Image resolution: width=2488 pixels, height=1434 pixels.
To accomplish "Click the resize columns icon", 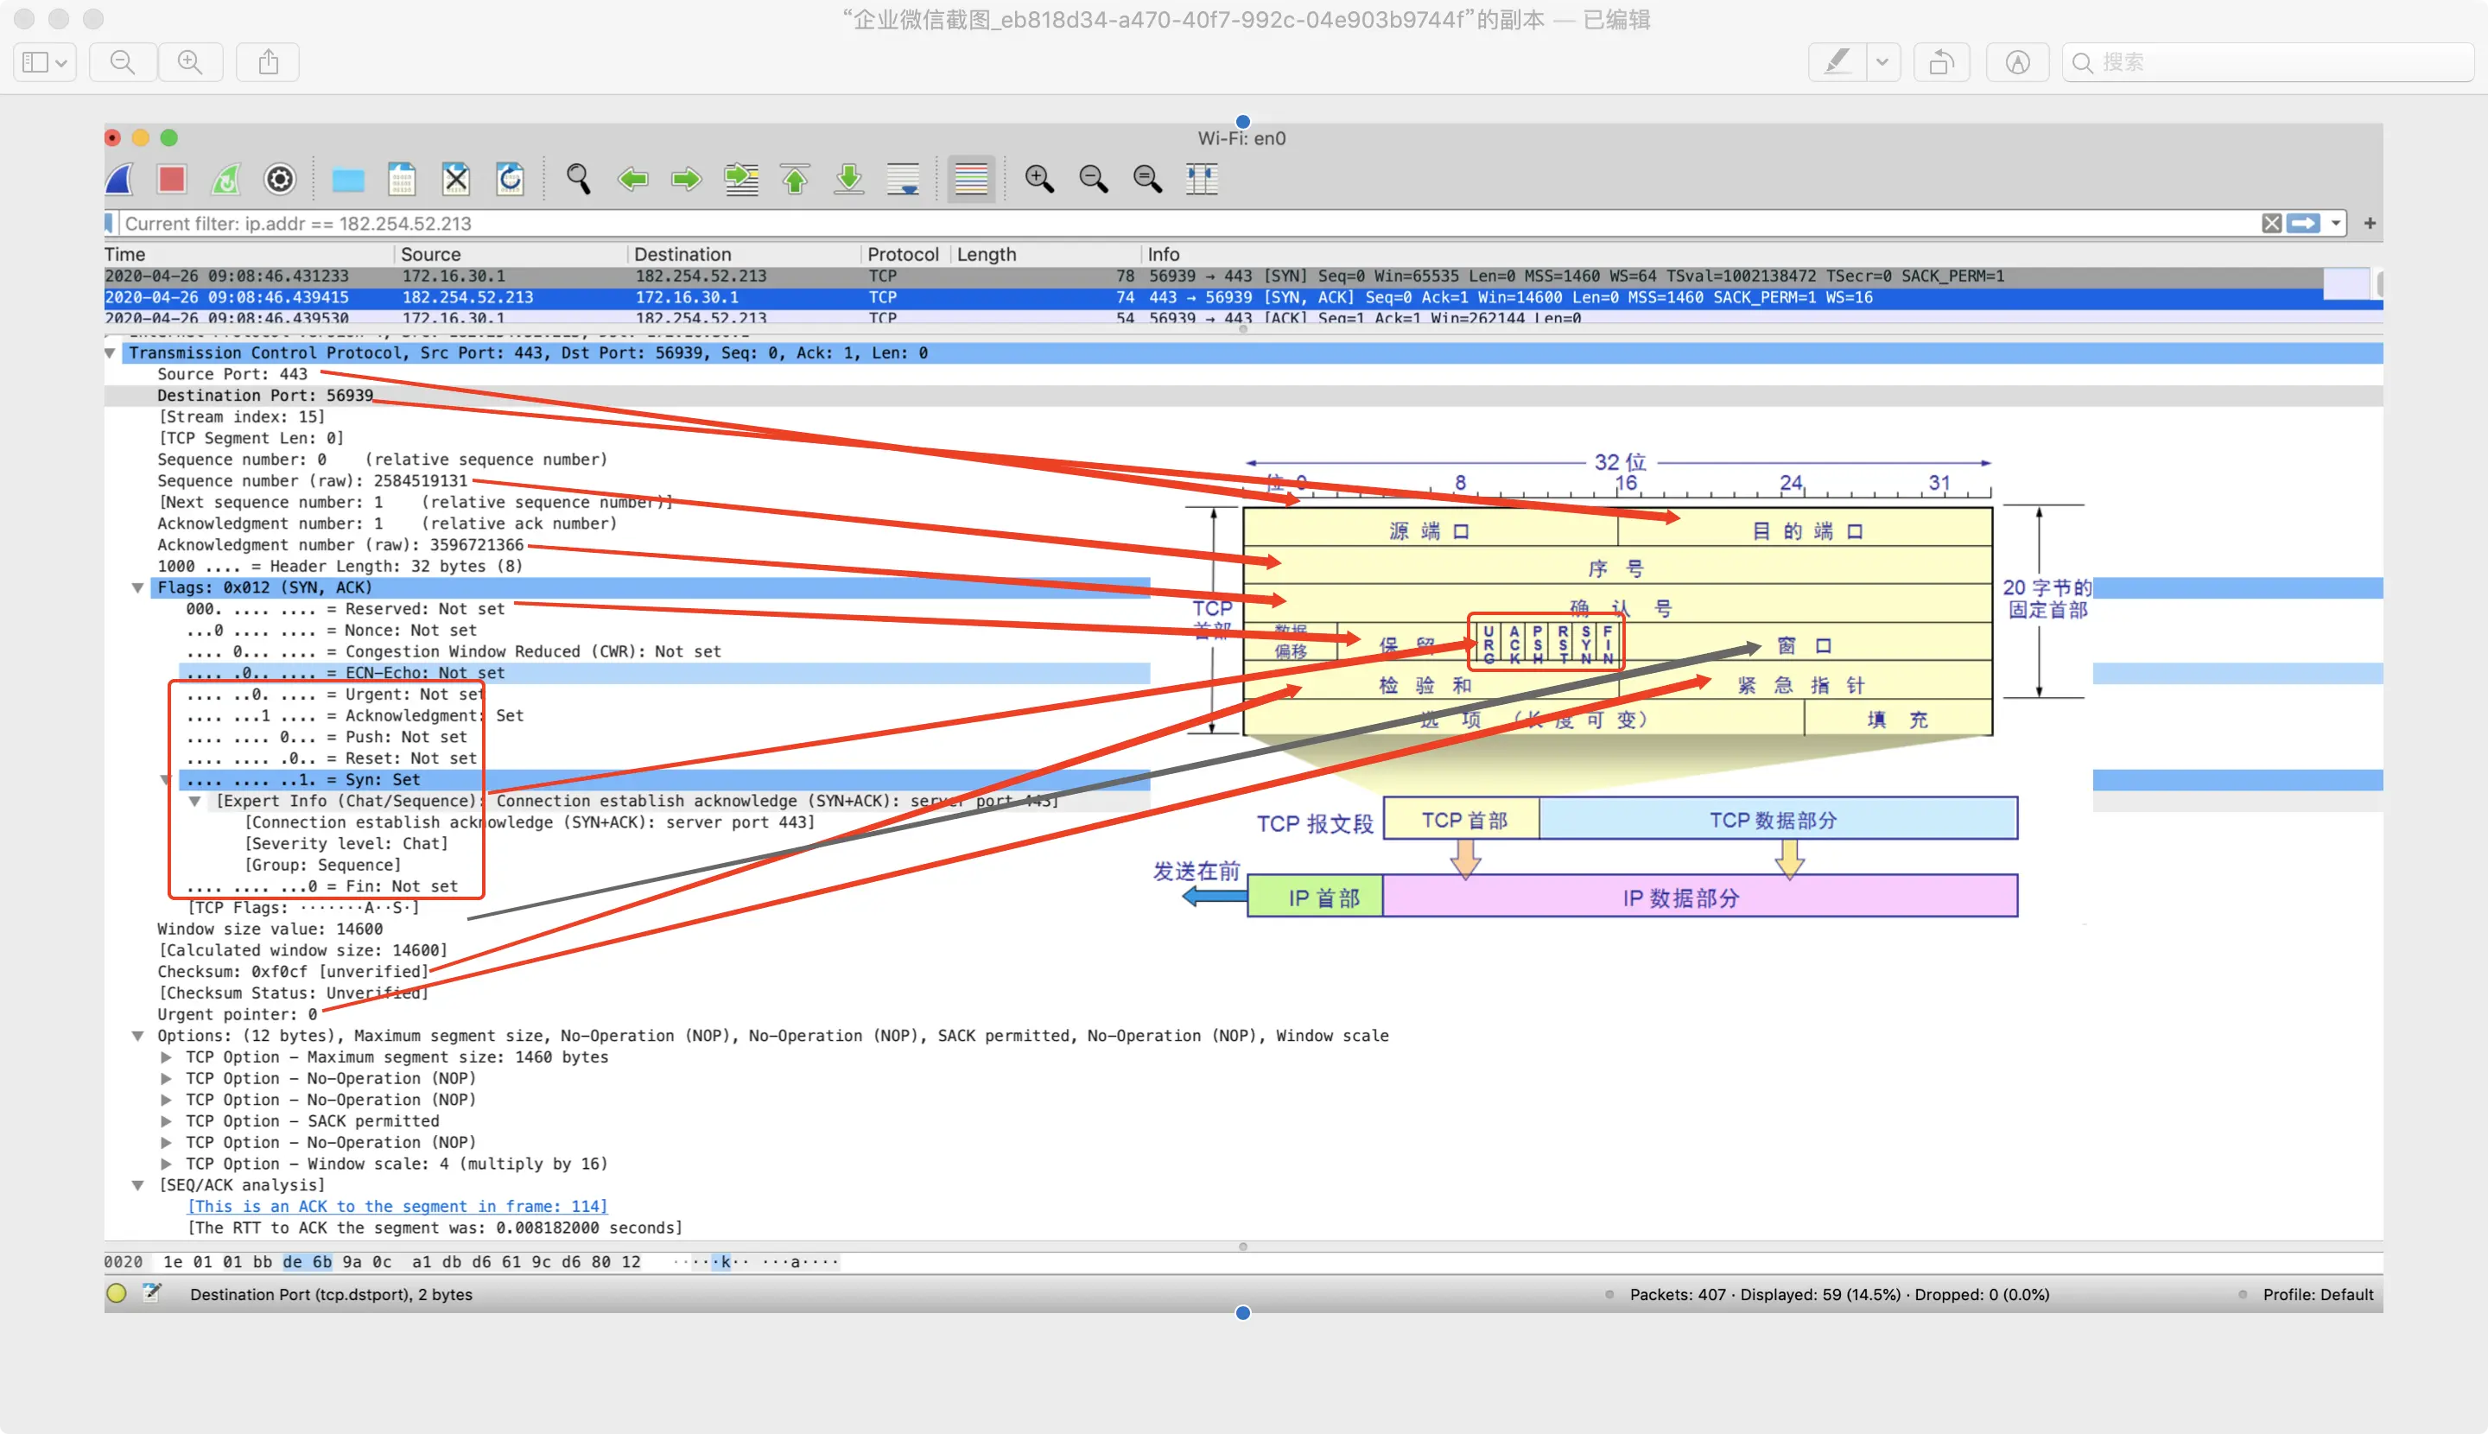I will tap(1202, 180).
